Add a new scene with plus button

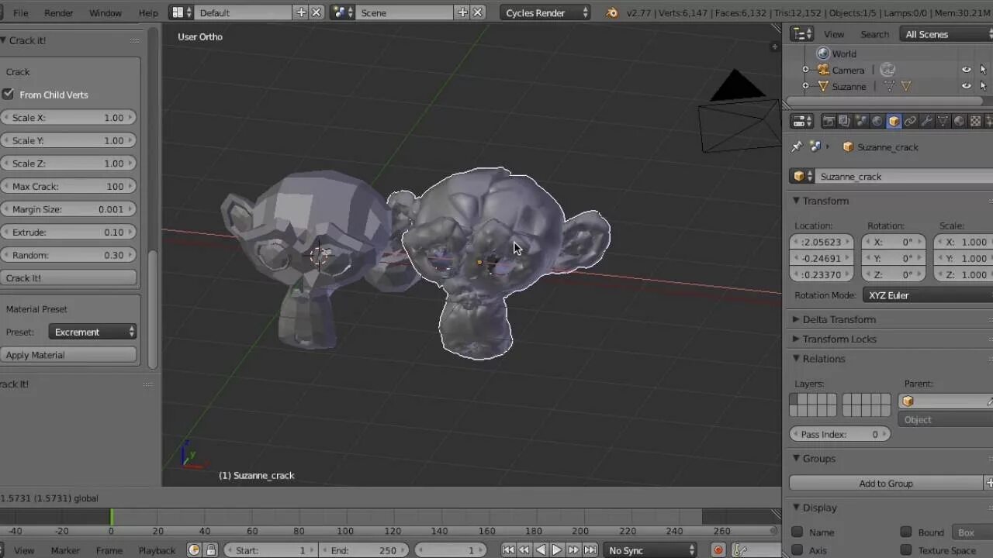[462, 12]
